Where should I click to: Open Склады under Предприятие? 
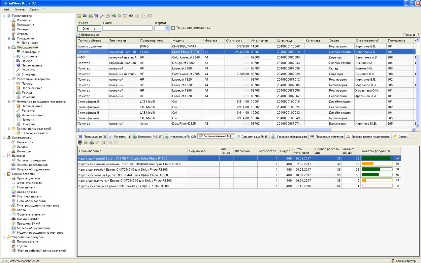click(22, 29)
